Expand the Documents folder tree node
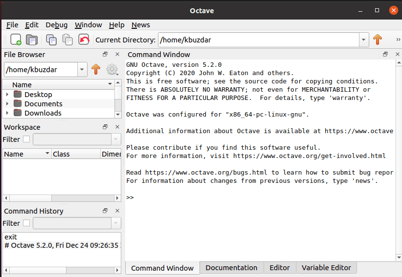 [7, 103]
